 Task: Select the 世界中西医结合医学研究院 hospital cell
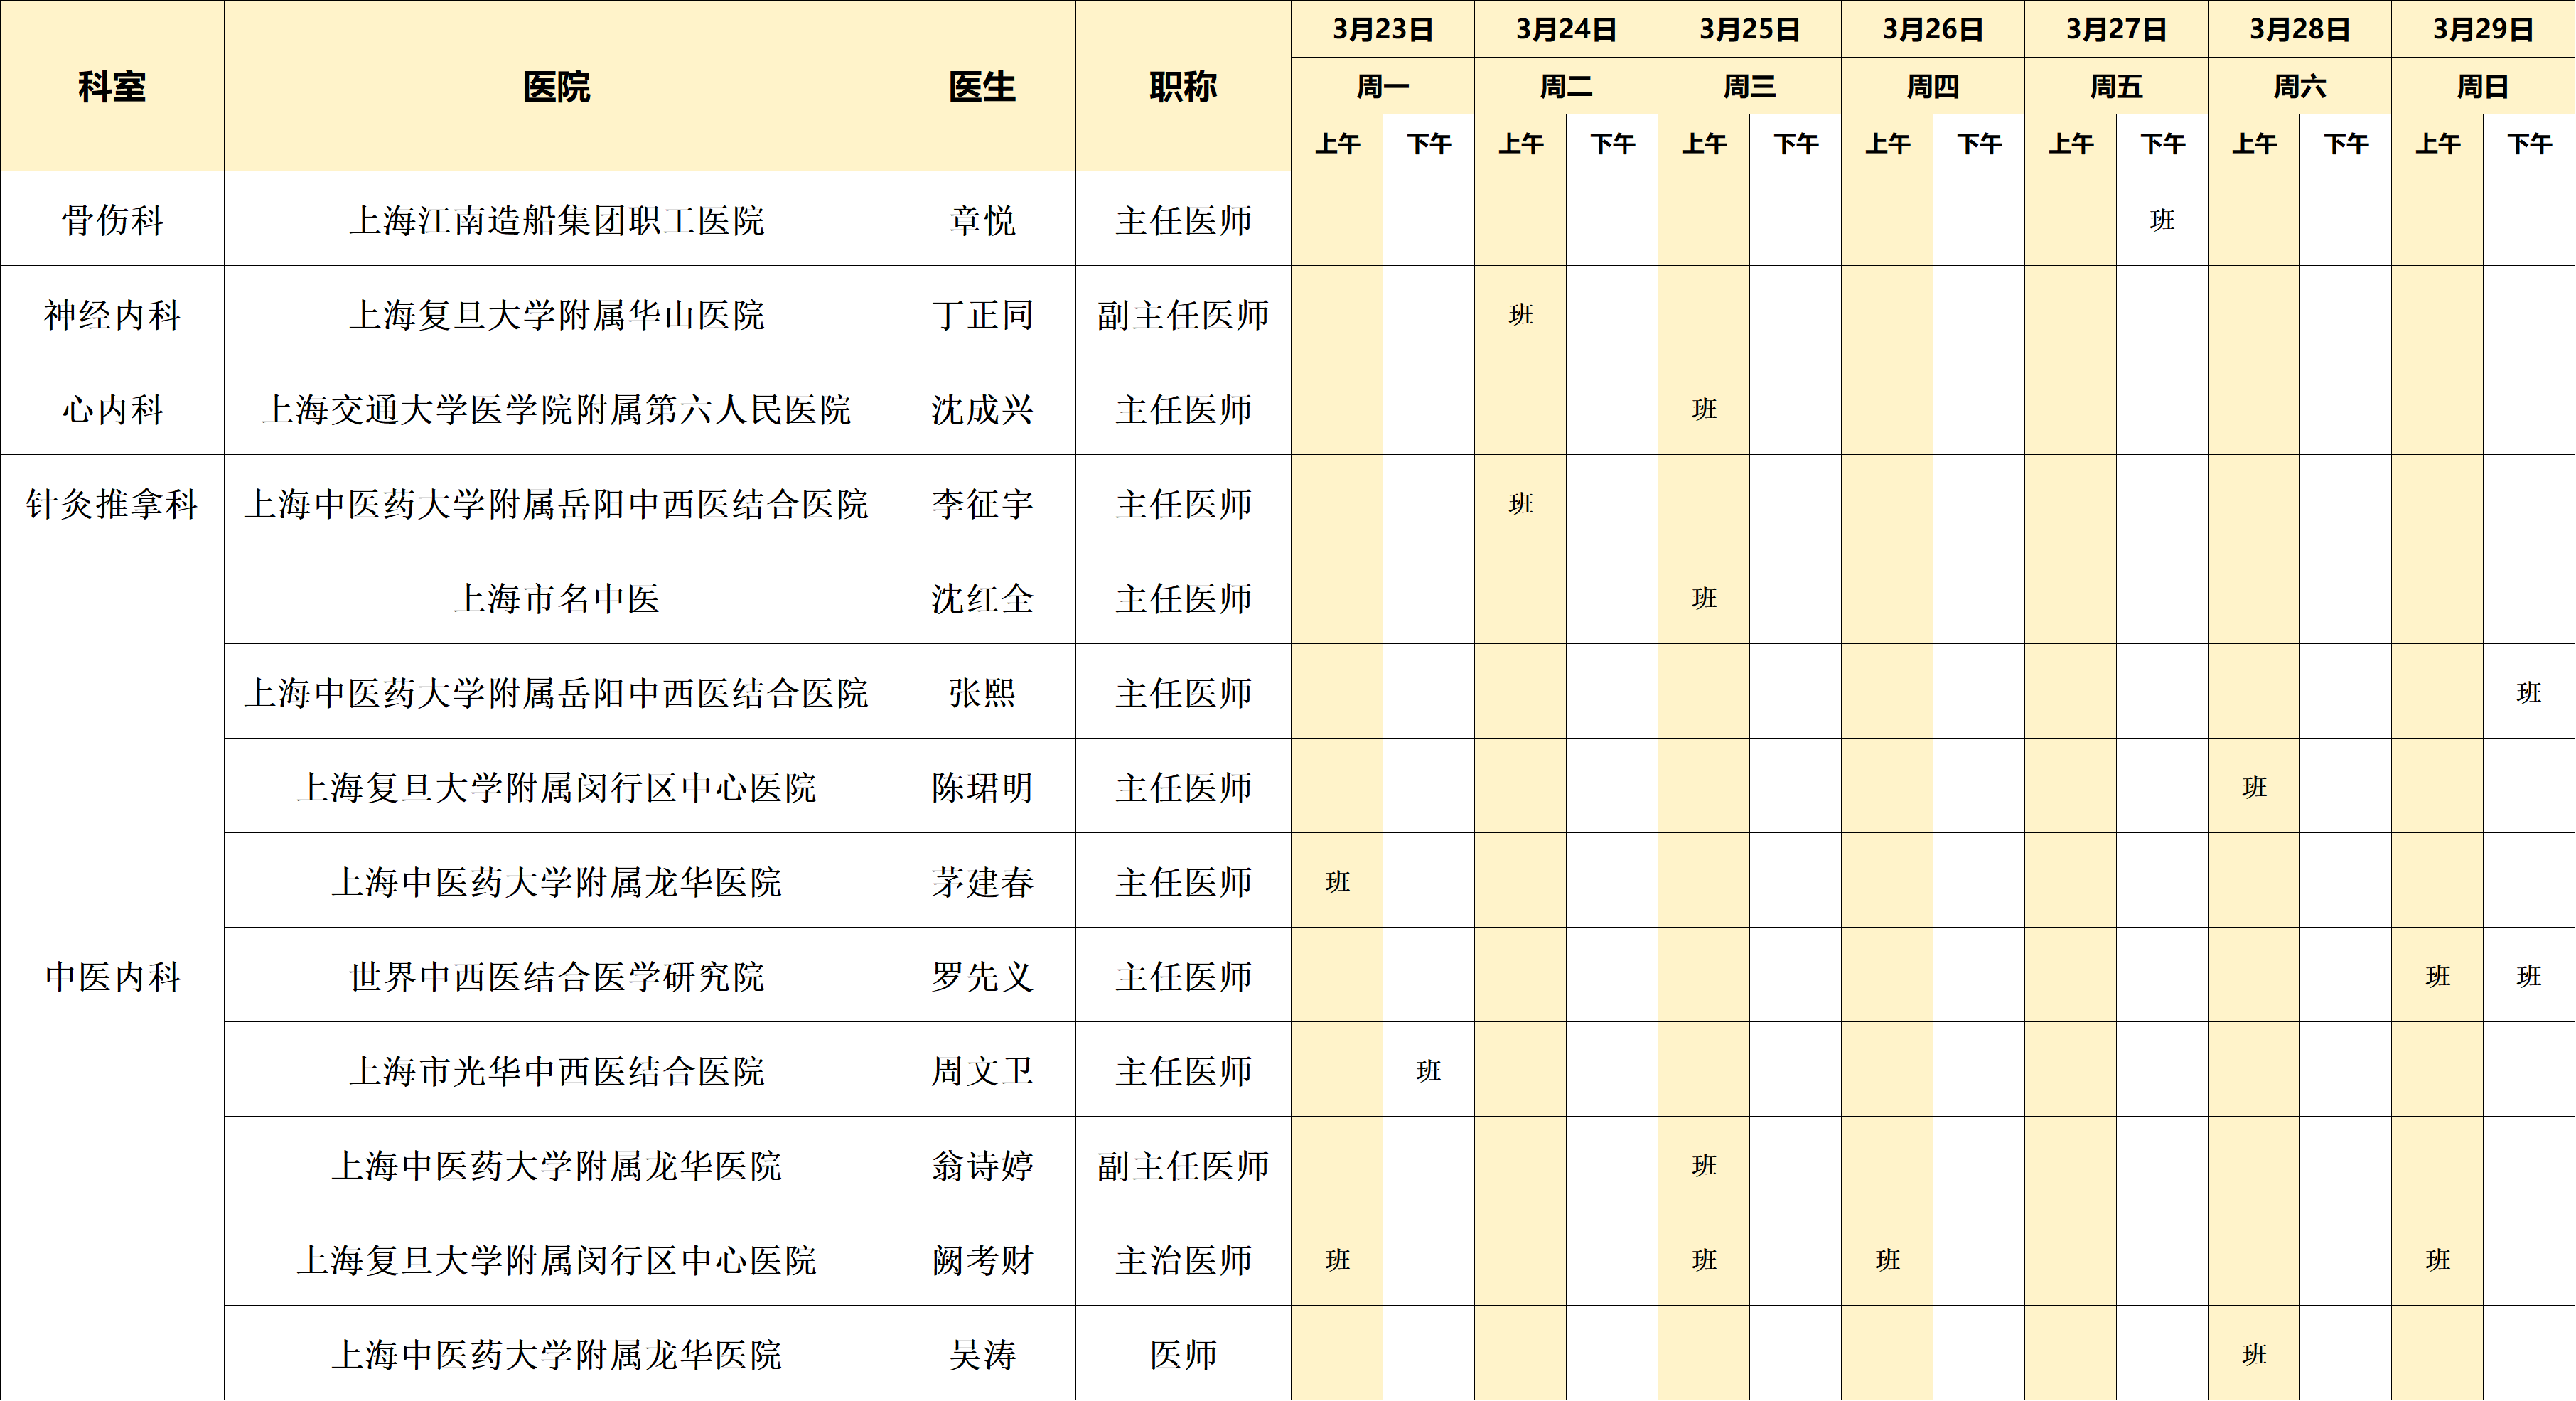tap(556, 975)
